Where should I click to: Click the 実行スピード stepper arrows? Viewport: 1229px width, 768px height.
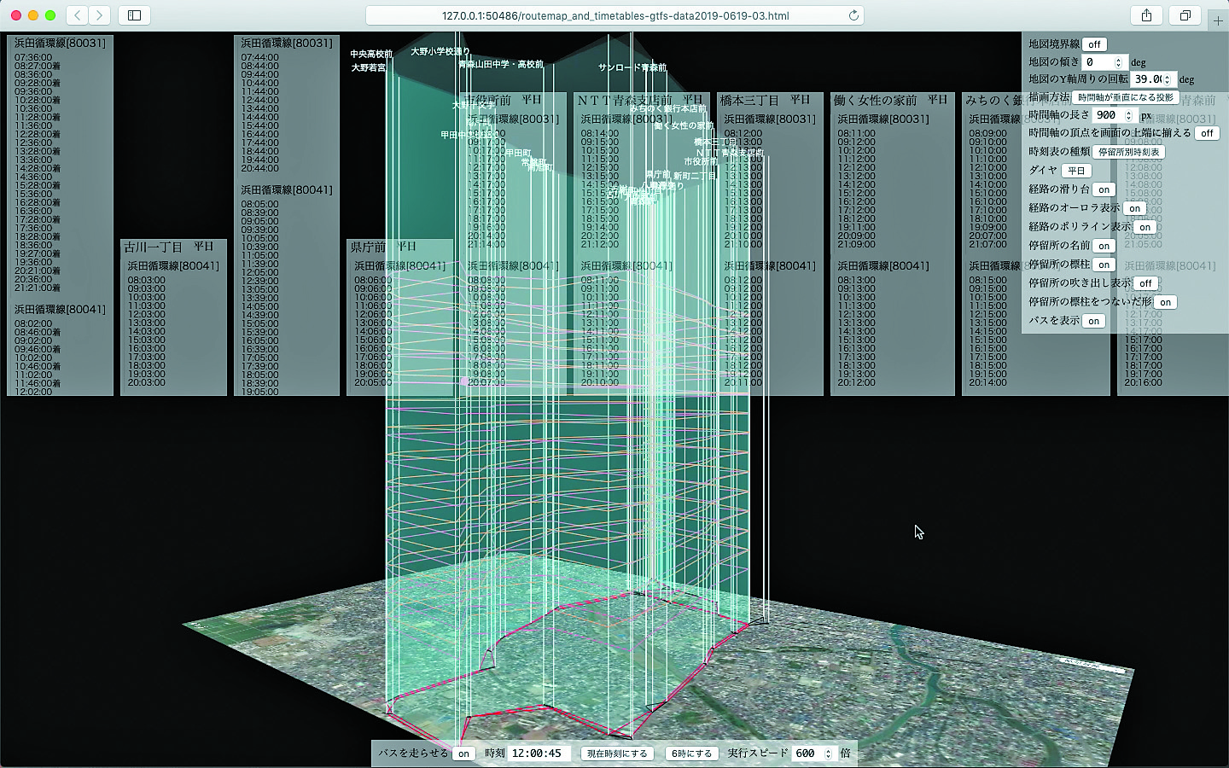click(x=828, y=753)
